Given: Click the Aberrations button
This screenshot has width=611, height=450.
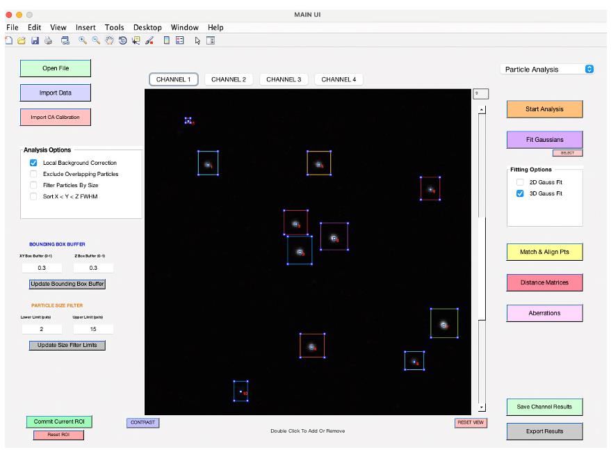Looking at the screenshot, I should click(545, 313).
